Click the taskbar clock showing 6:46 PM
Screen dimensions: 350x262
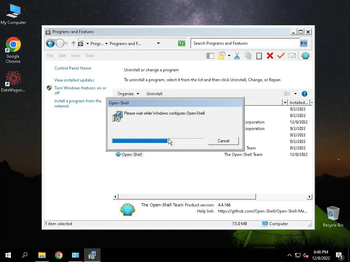321,255
